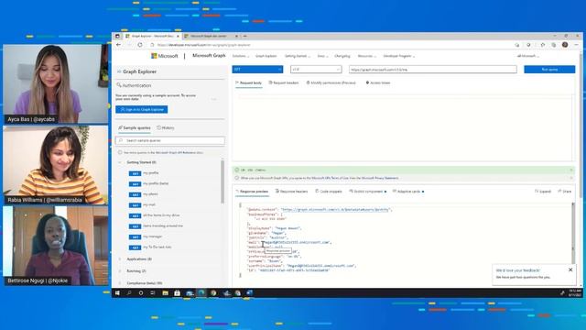Select the Request body tab

(x=248, y=82)
